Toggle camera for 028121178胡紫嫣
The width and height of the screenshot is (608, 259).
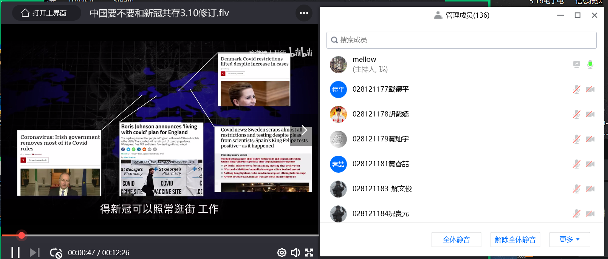click(x=590, y=114)
